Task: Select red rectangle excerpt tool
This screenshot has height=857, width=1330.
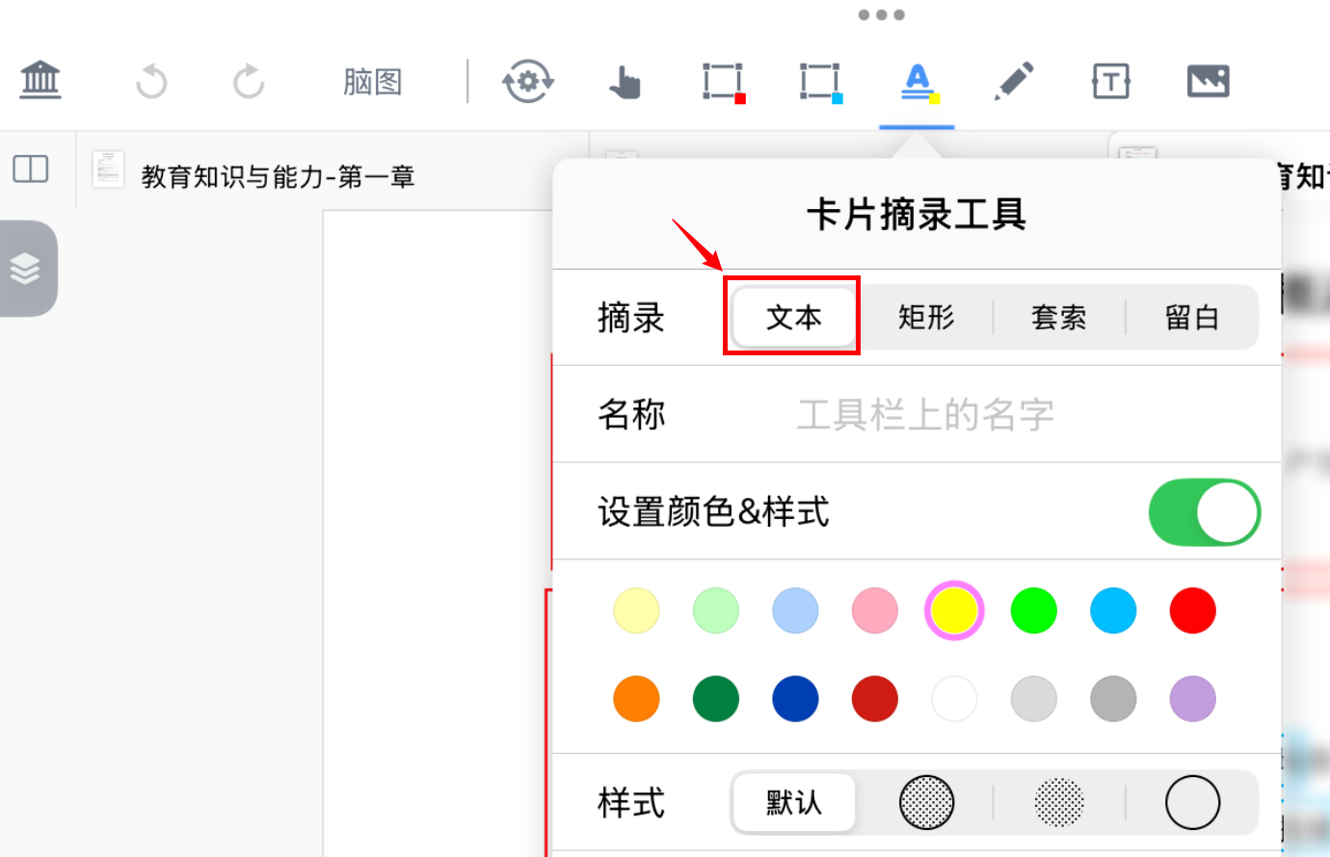Action: 723,82
